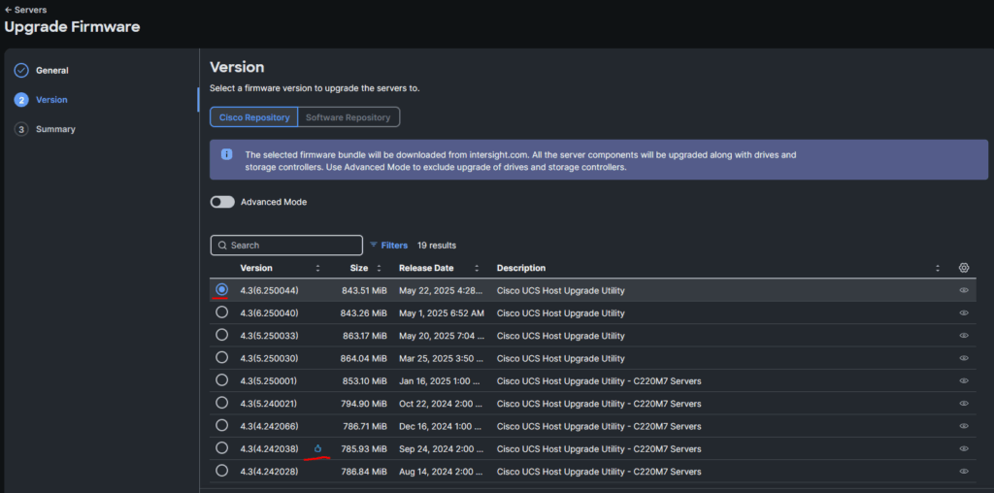Click the search magnifier icon

[x=222, y=246]
